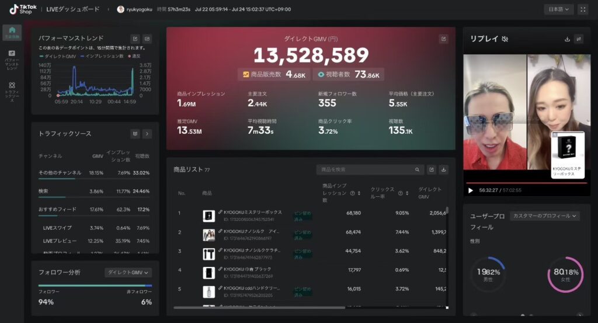Click the hair dryer thumbnail in row 3
The image size is (598, 323).
[x=208, y=254]
